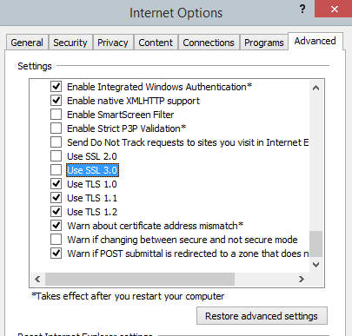Check Warn if changing between secure modes
352x336 pixels.
[56, 240]
